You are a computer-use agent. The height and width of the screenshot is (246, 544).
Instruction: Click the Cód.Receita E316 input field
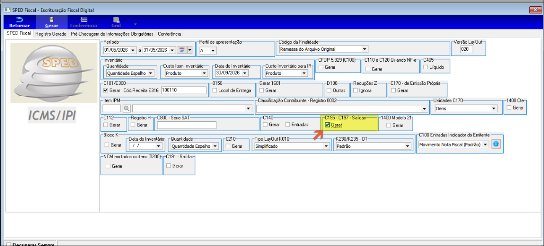coord(184,90)
